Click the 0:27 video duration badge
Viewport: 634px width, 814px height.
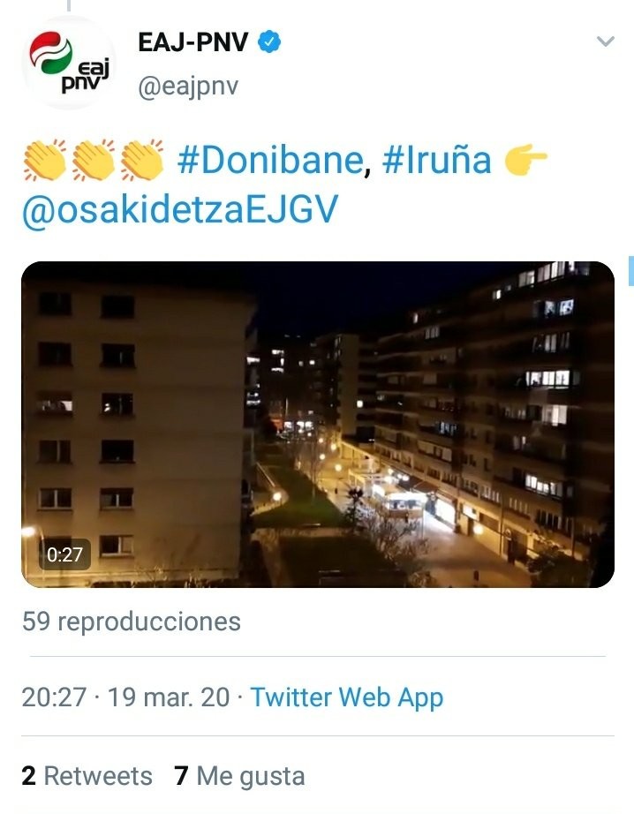pyautogui.click(x=65, y=554)
